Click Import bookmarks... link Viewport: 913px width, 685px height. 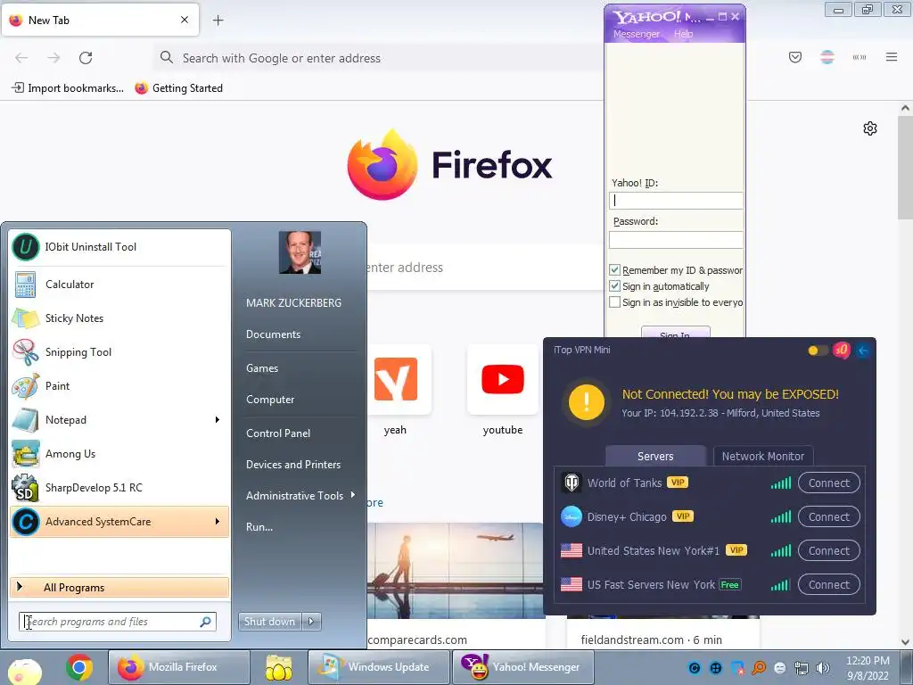[68, 88]
